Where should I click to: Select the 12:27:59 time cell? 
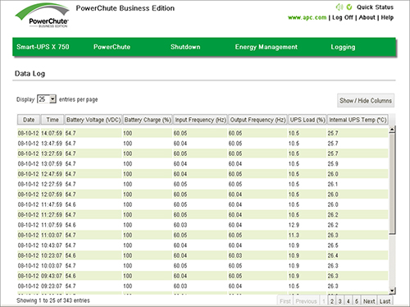52,184
